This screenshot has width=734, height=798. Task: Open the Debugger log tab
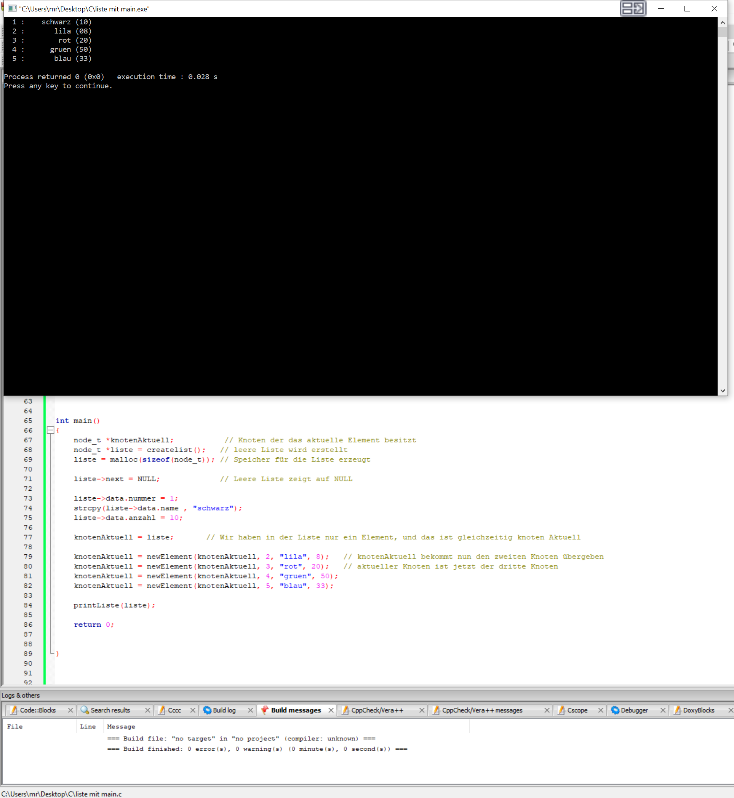(634, 710)
